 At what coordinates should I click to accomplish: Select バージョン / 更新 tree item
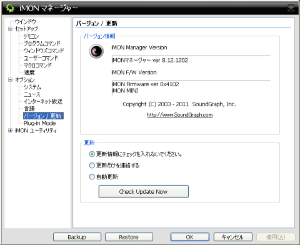click(x=43, y=116)
